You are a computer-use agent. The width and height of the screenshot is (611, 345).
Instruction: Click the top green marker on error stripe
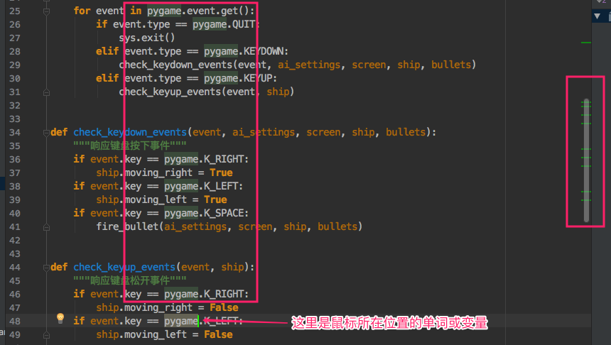coord(585,43)
